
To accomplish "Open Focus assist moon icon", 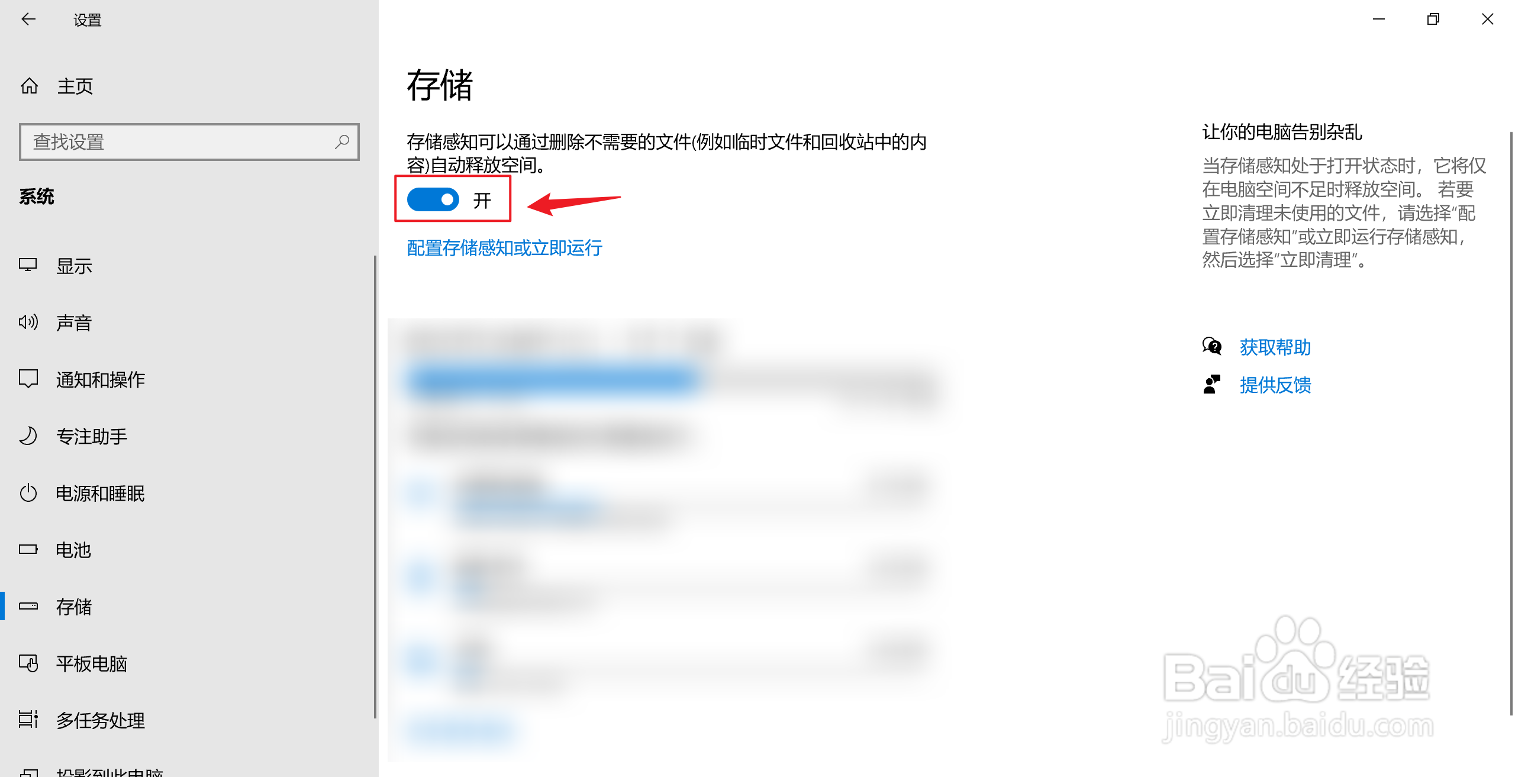I will click(28, 436).
